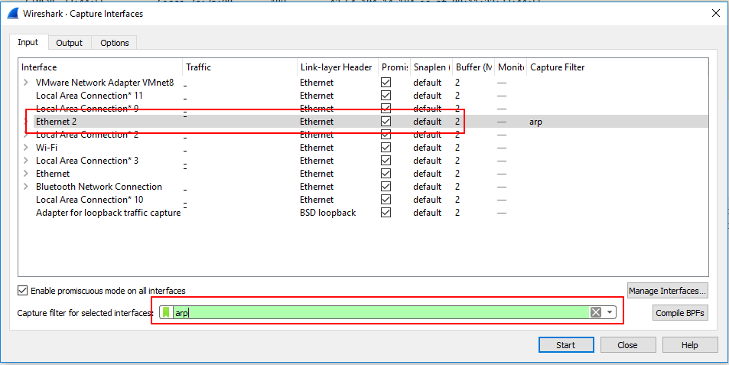This screenshot has width=729, height=365.
Task: Select the Local Area Connection* 10 interface
Action: click(89, 200)
